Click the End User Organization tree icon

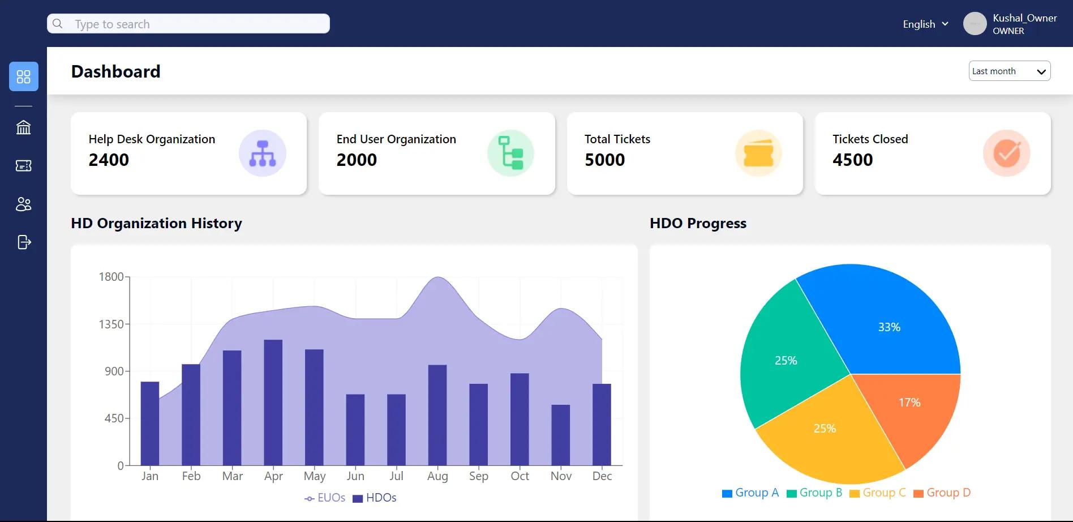(x=510, y=153)
